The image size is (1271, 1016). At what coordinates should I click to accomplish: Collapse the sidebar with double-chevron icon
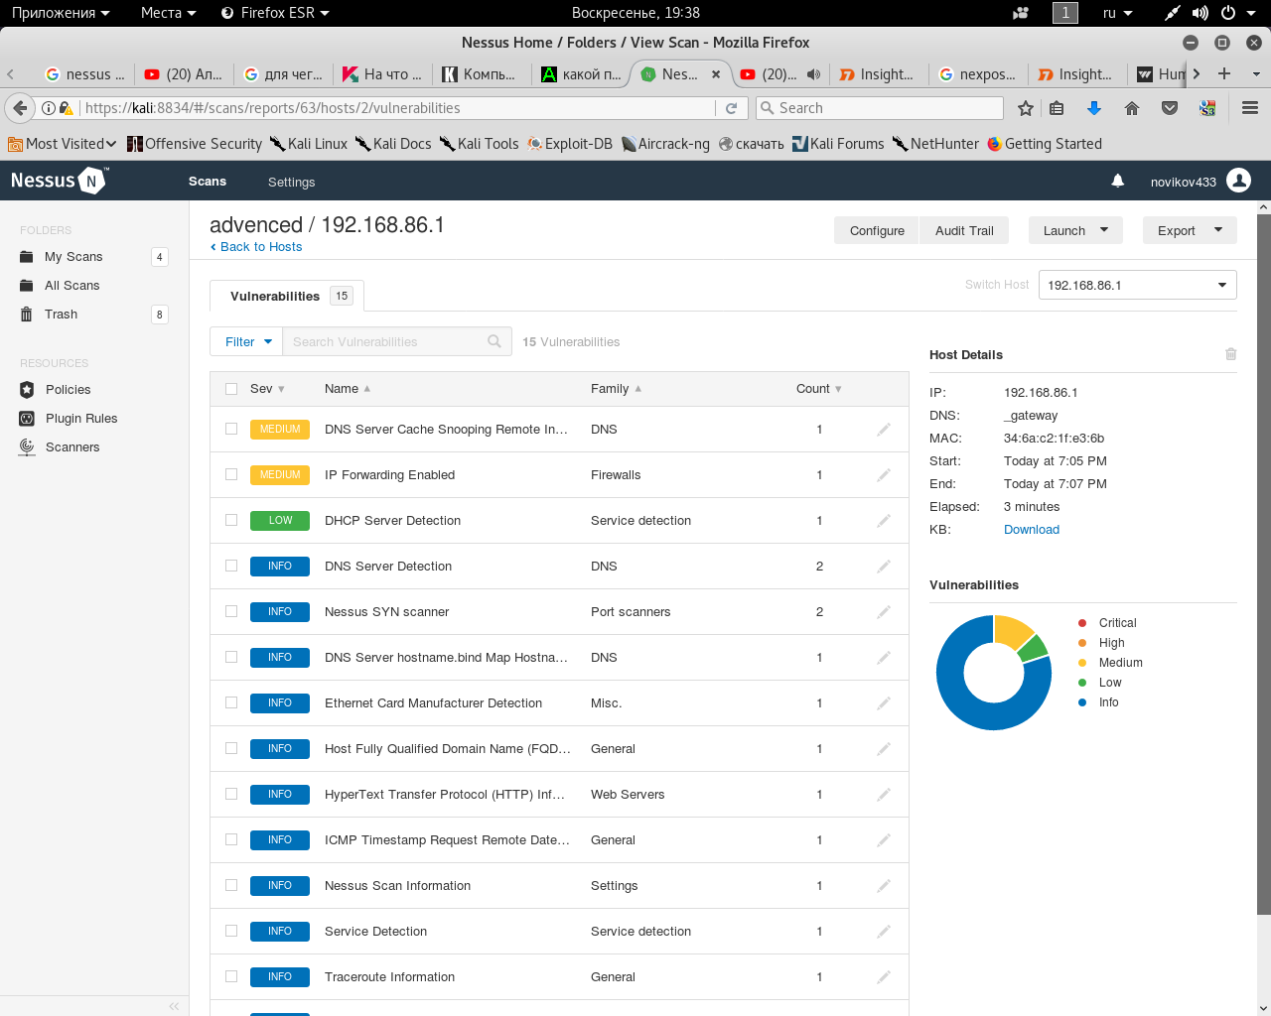click(x=174, y=1006)
